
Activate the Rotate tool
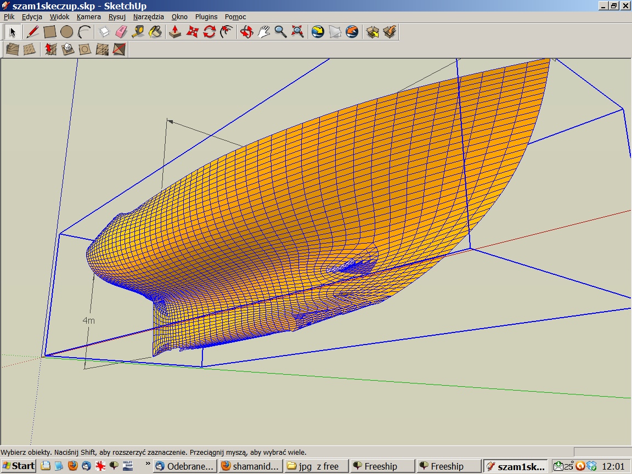209,32
